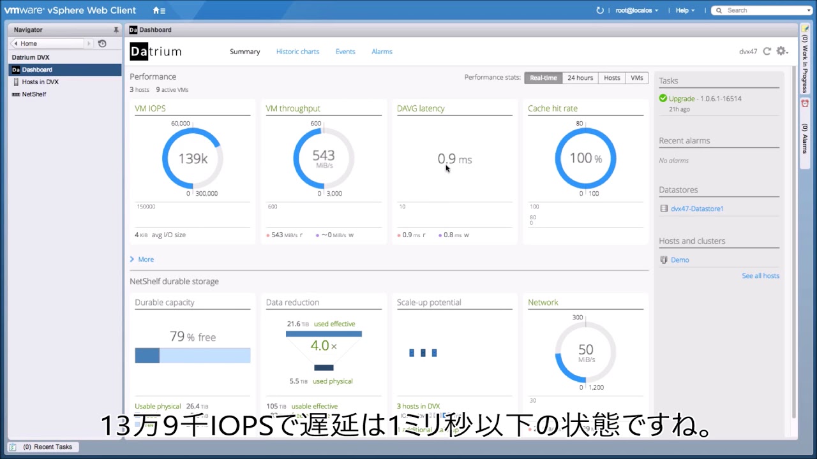
Task: Pin the Navigator panel
Action: (x=116, y=30)
